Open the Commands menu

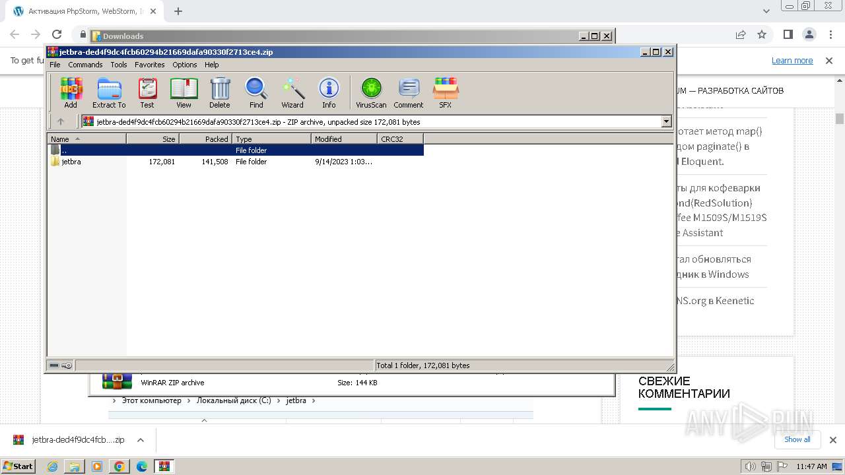point(85,65)
